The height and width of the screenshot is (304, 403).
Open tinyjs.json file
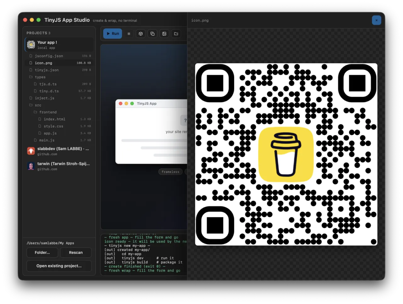[59, 70]
